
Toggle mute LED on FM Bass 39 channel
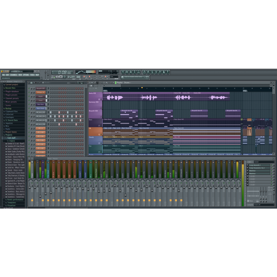(x=29, y=93)
